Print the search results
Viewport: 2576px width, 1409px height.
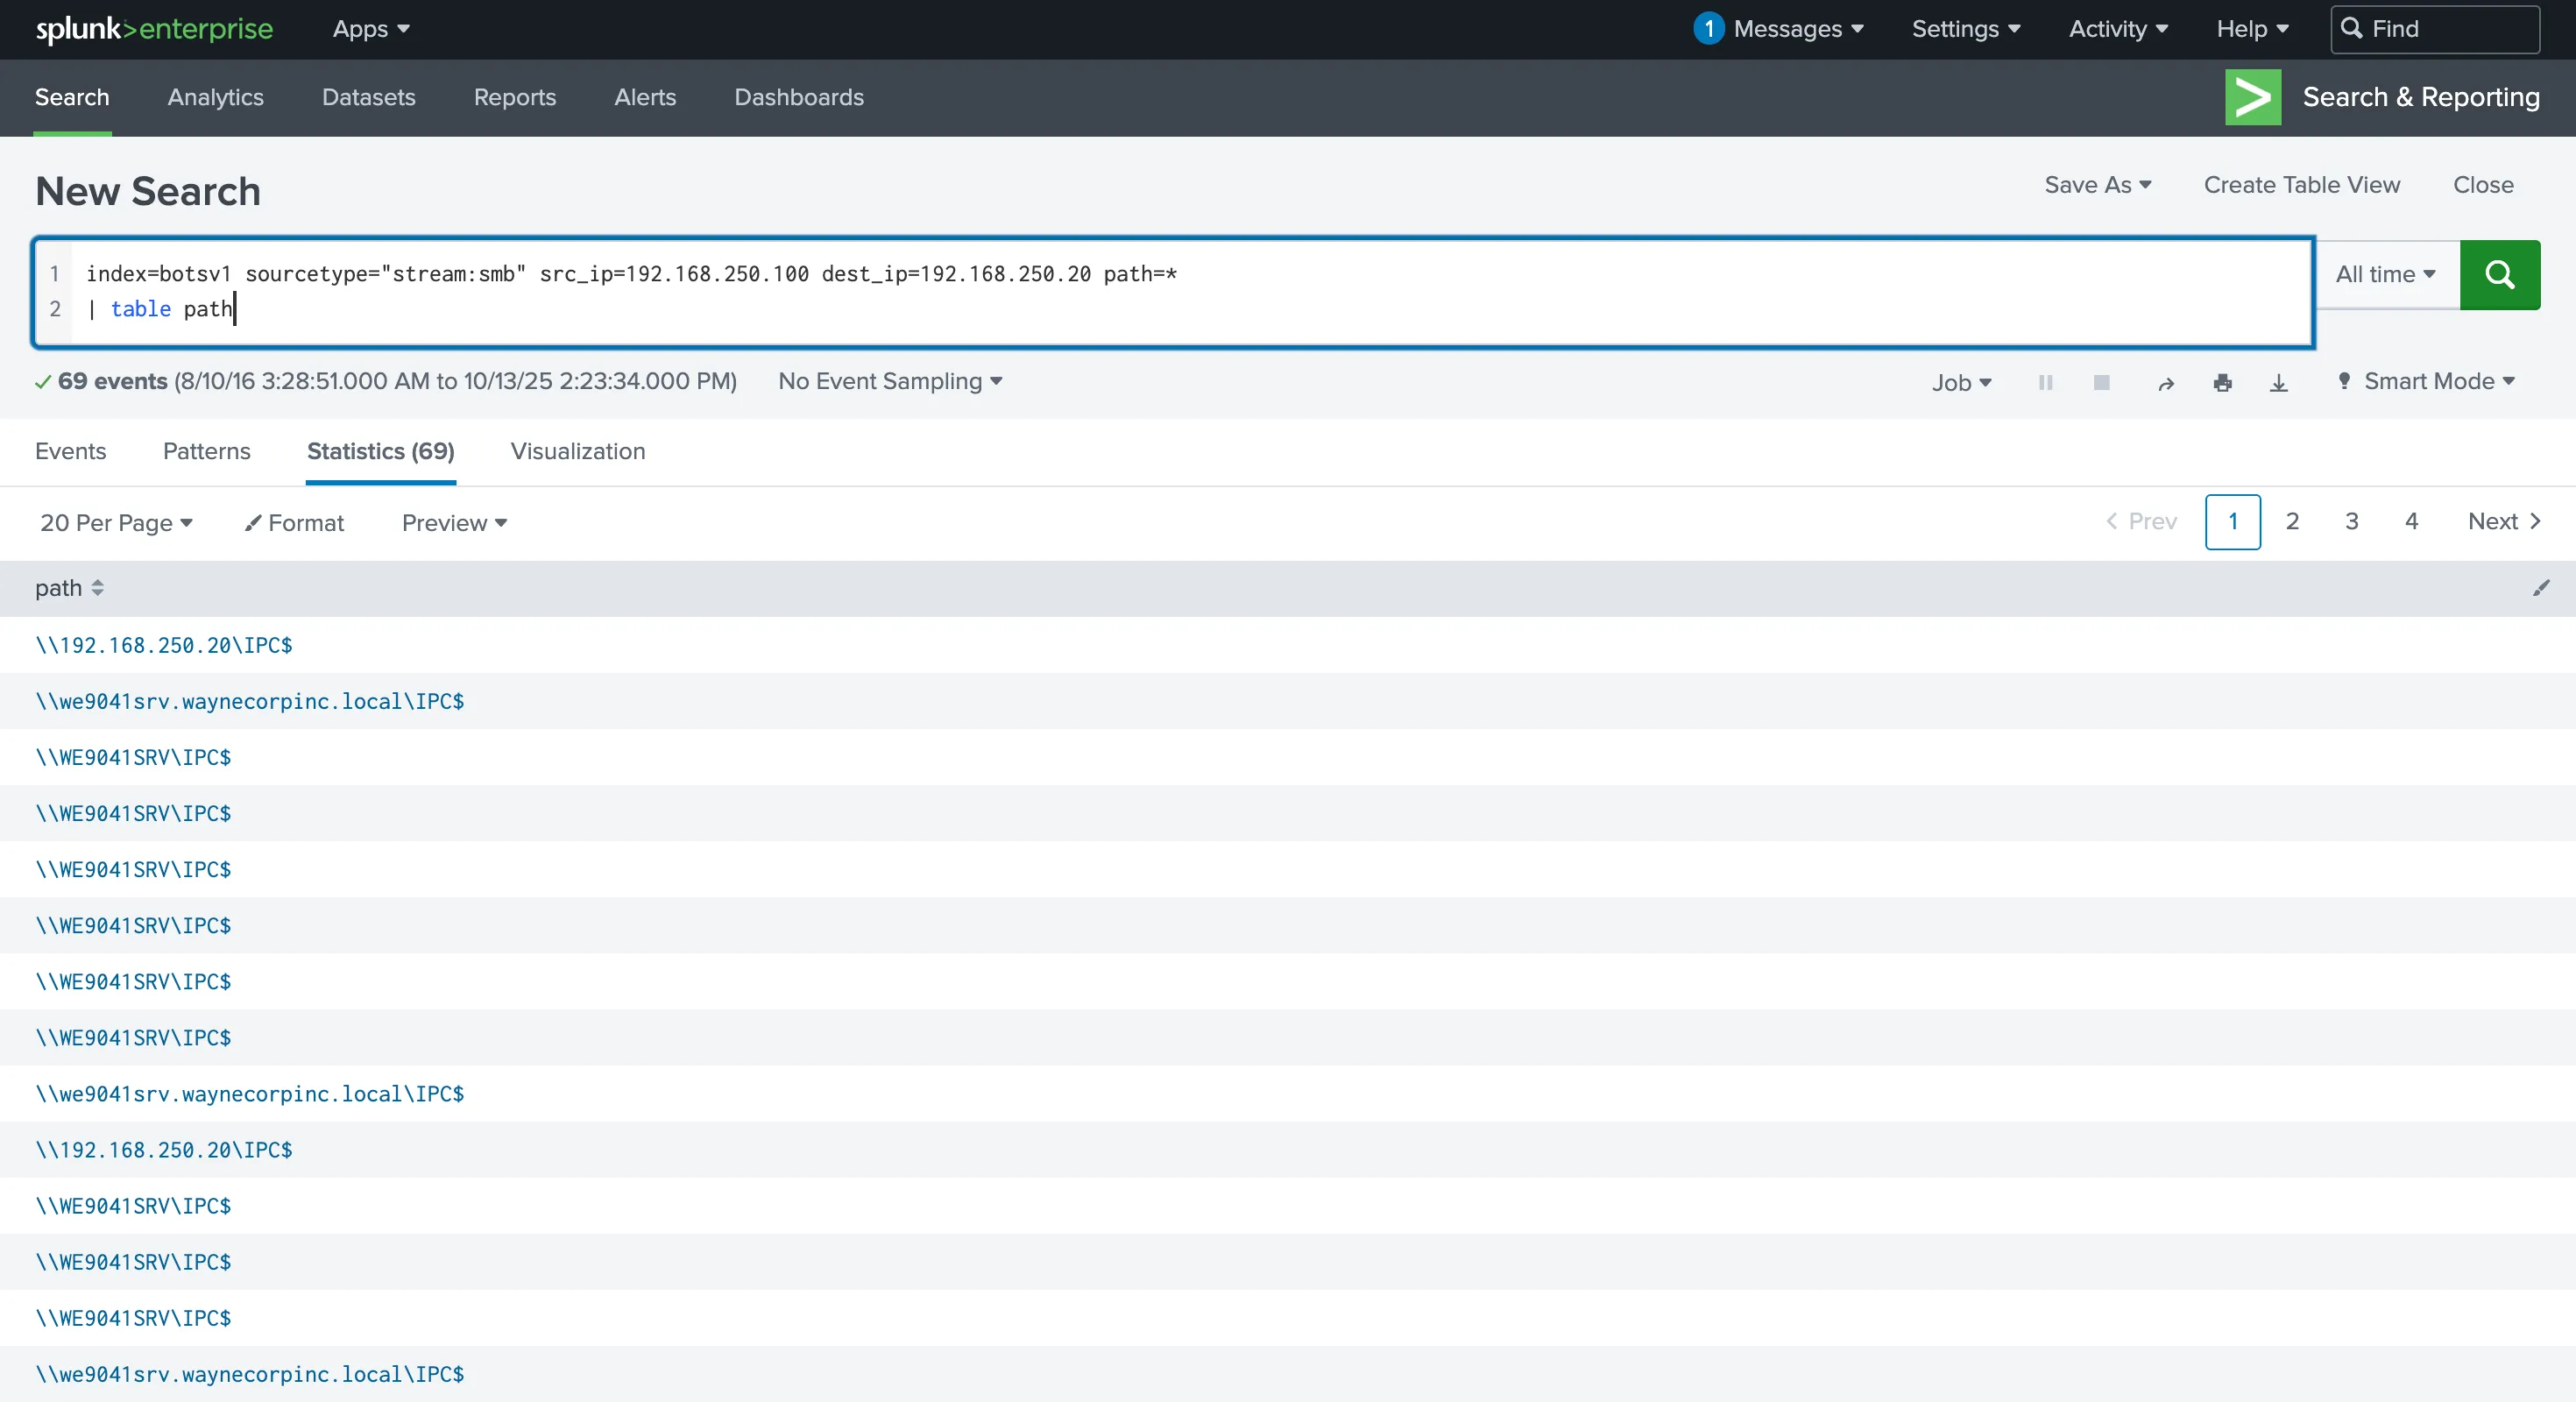(x=2222, y=382)
